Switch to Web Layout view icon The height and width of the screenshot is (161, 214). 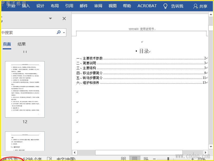[x=146, y=159]
